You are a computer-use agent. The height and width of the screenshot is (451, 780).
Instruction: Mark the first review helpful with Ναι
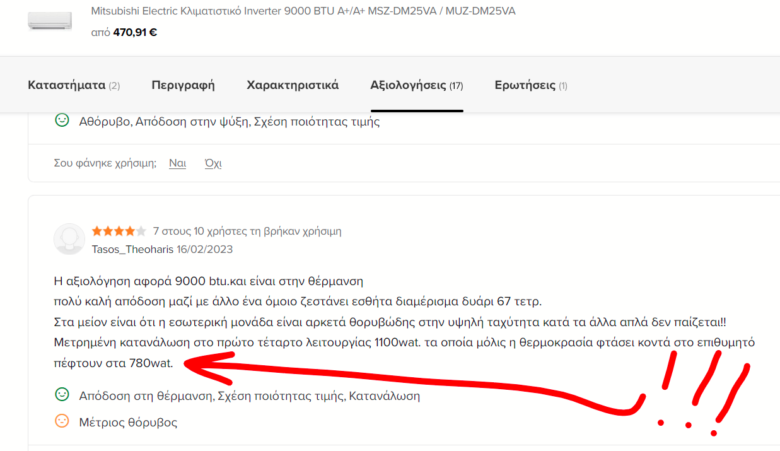click(x=177, y=163)
